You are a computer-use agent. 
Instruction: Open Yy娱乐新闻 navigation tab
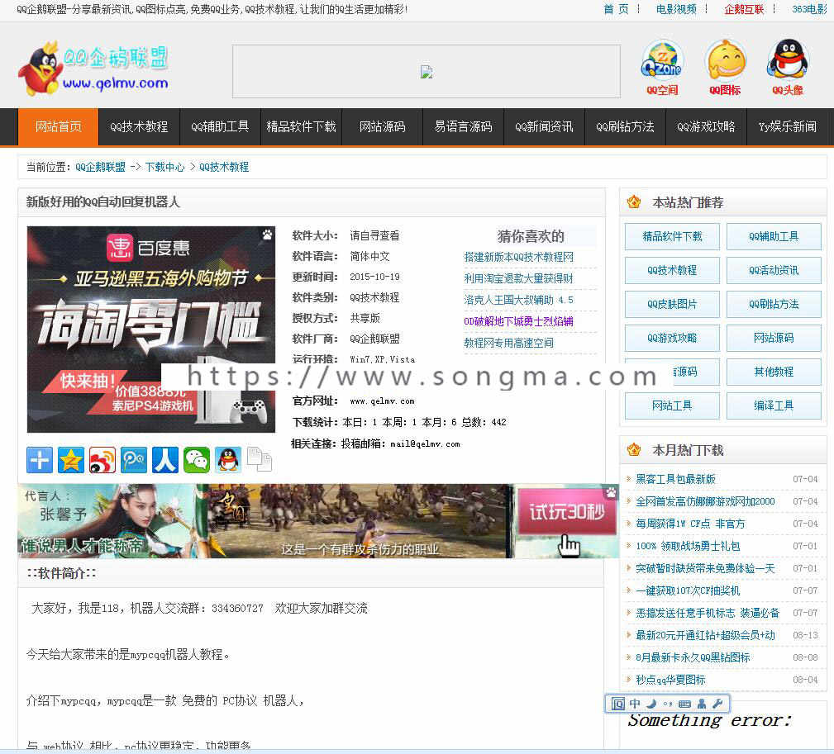click(787, 126)
